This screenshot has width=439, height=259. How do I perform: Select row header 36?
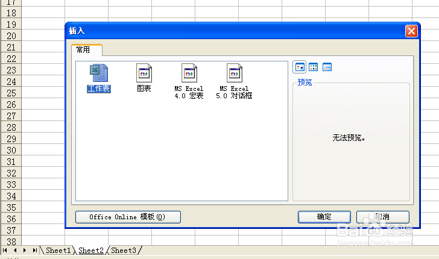coord(11,219)
